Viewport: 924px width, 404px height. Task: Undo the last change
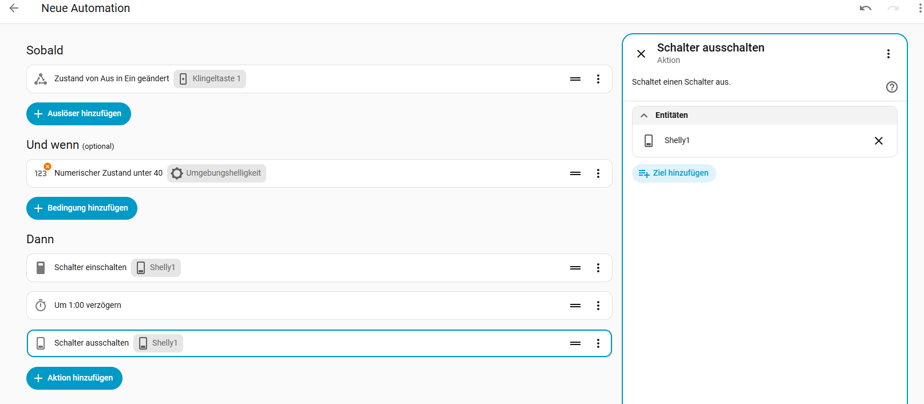[x=866, y=8]
